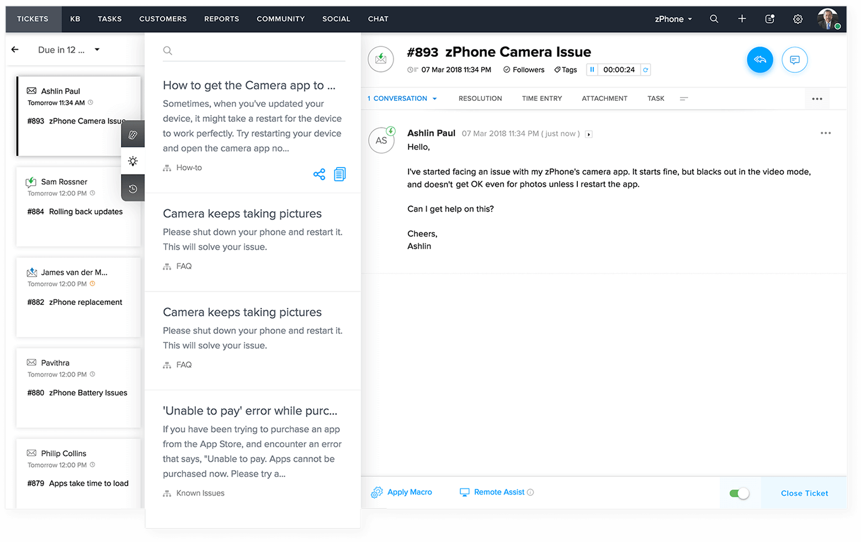Open the settings gear in the top bar
The height and width of the screenshot is (542, 861).
[x=798, y=19]
